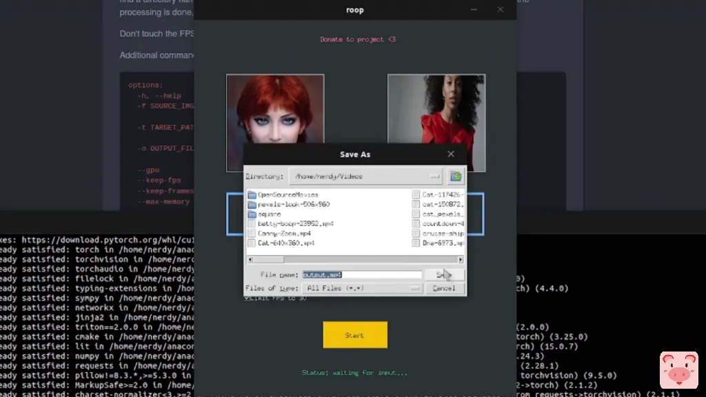Image resolution: width=706 pixels, height=397 pixels.
Task: Click the horizontal scrollbar thumb in file list
Action: tap(269, 260)
